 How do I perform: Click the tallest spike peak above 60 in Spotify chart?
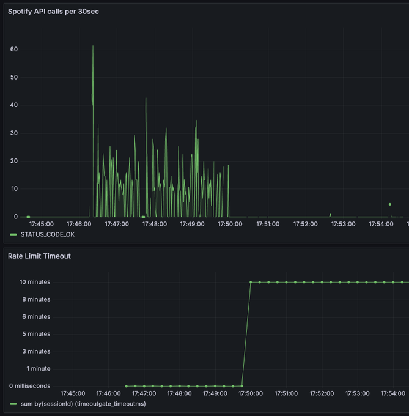point(93,46)
